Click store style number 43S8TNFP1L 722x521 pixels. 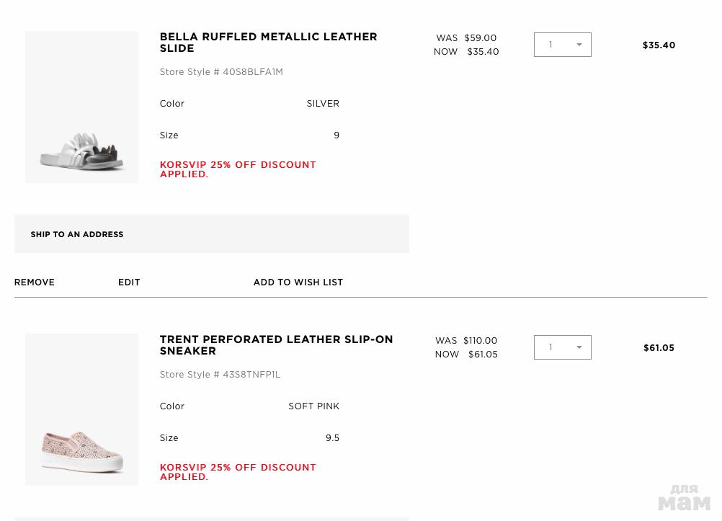point(220,375)
